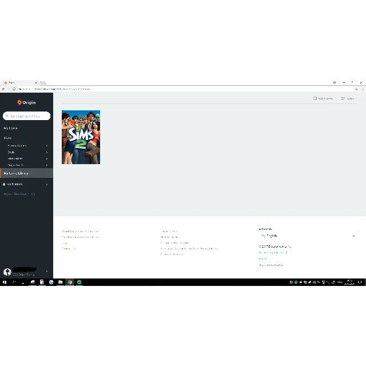Click the Chrome icon in the taskbar
This screenshot has height=366, width=366.
coord(70,282)
